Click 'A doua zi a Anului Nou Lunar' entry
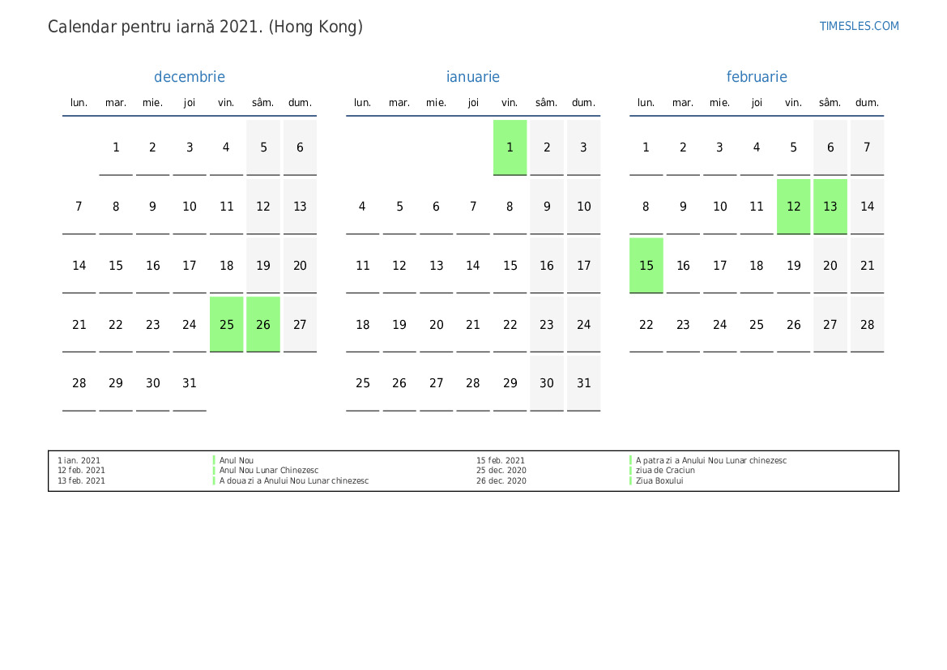This screenshot has height=670, width=947. 293,480
